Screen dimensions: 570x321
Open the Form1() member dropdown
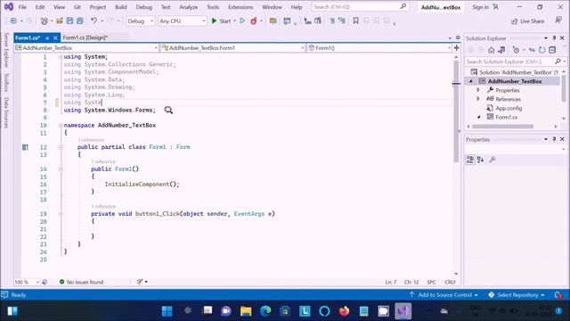[x=379, y=47]
